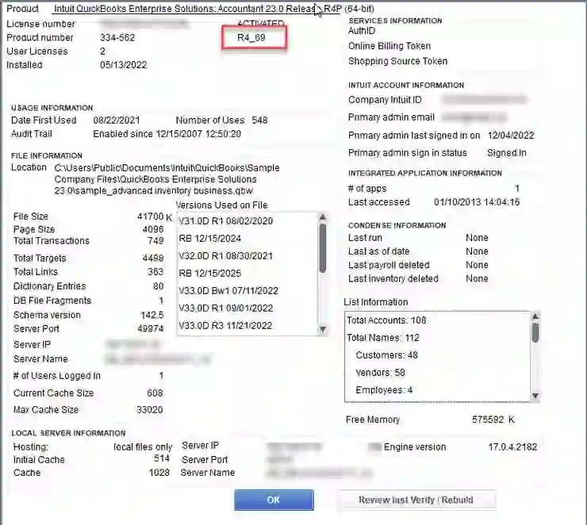Open Review last Verify / Rebuild

[x=416, y=500]
